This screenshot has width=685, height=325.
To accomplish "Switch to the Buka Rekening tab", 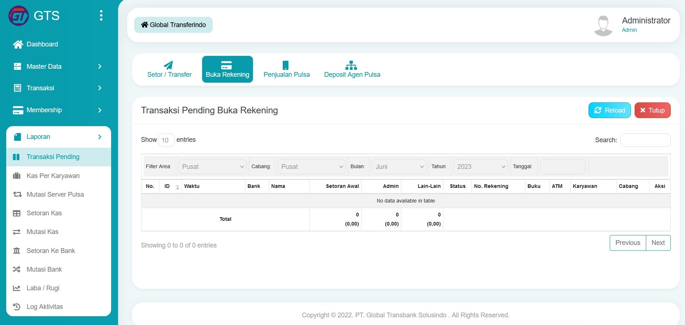I will tap(227, 69).
